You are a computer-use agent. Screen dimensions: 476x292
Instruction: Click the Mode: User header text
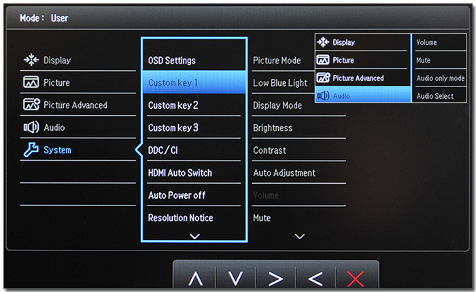44,18
